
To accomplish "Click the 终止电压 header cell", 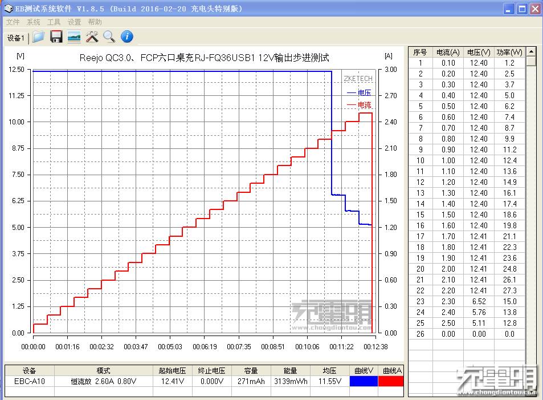I will point(211,370).
